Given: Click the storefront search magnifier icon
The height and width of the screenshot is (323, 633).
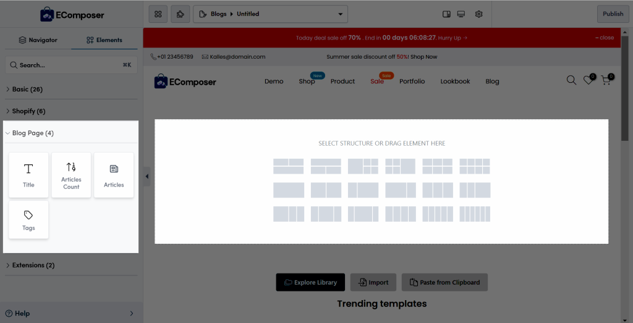Looking at the screenshot, I should click(x=571, y=80).
